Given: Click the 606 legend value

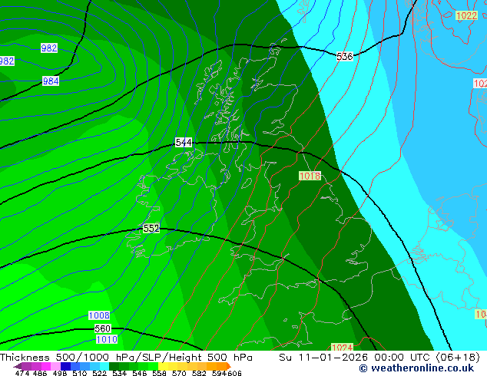Looking at the screenshot, I should point(234,373).
